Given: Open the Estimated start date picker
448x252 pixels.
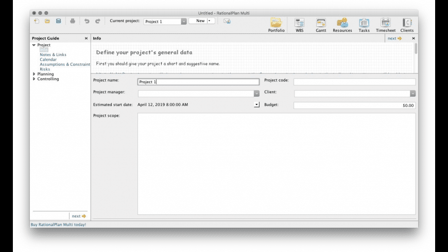Looking at the screenshot, I should (256, 105).
